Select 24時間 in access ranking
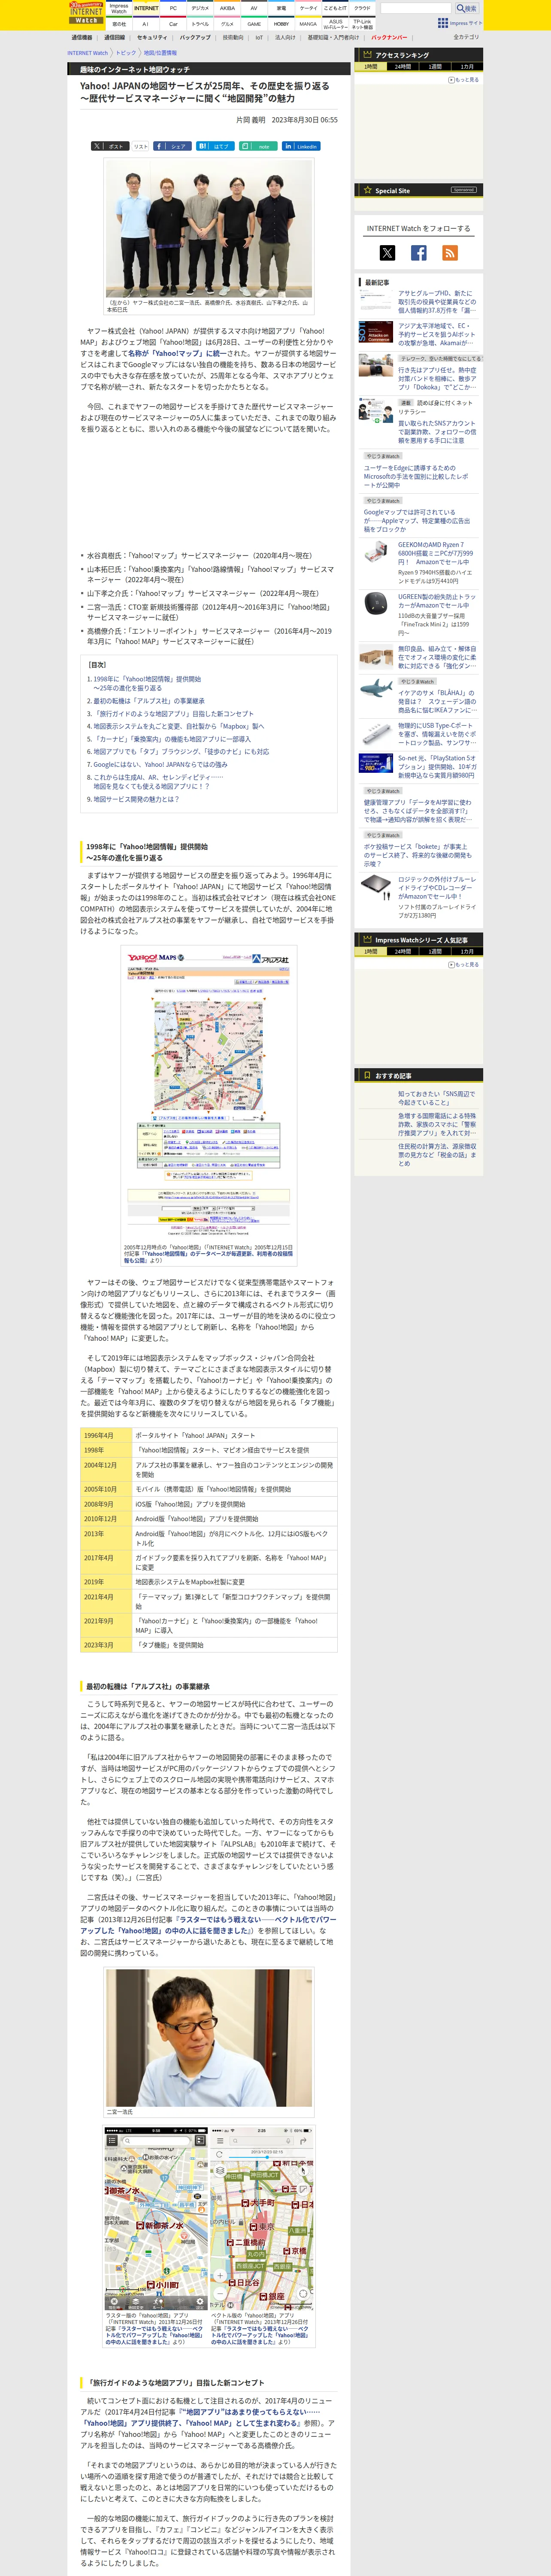This screenshot has width=551, height=2576. (402, 67)
